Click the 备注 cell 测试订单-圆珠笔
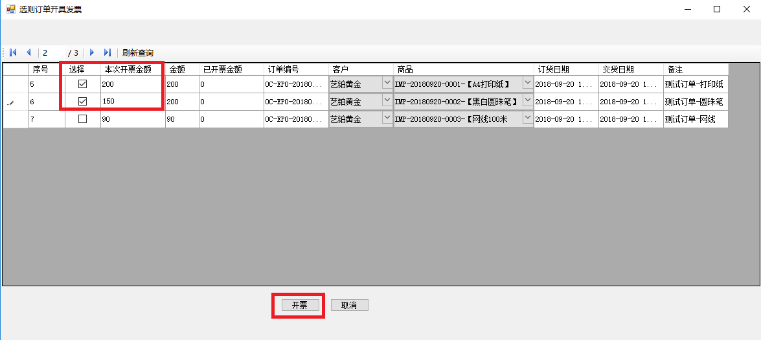The height and width of the screenshot is (340, 761). (696, 102)
